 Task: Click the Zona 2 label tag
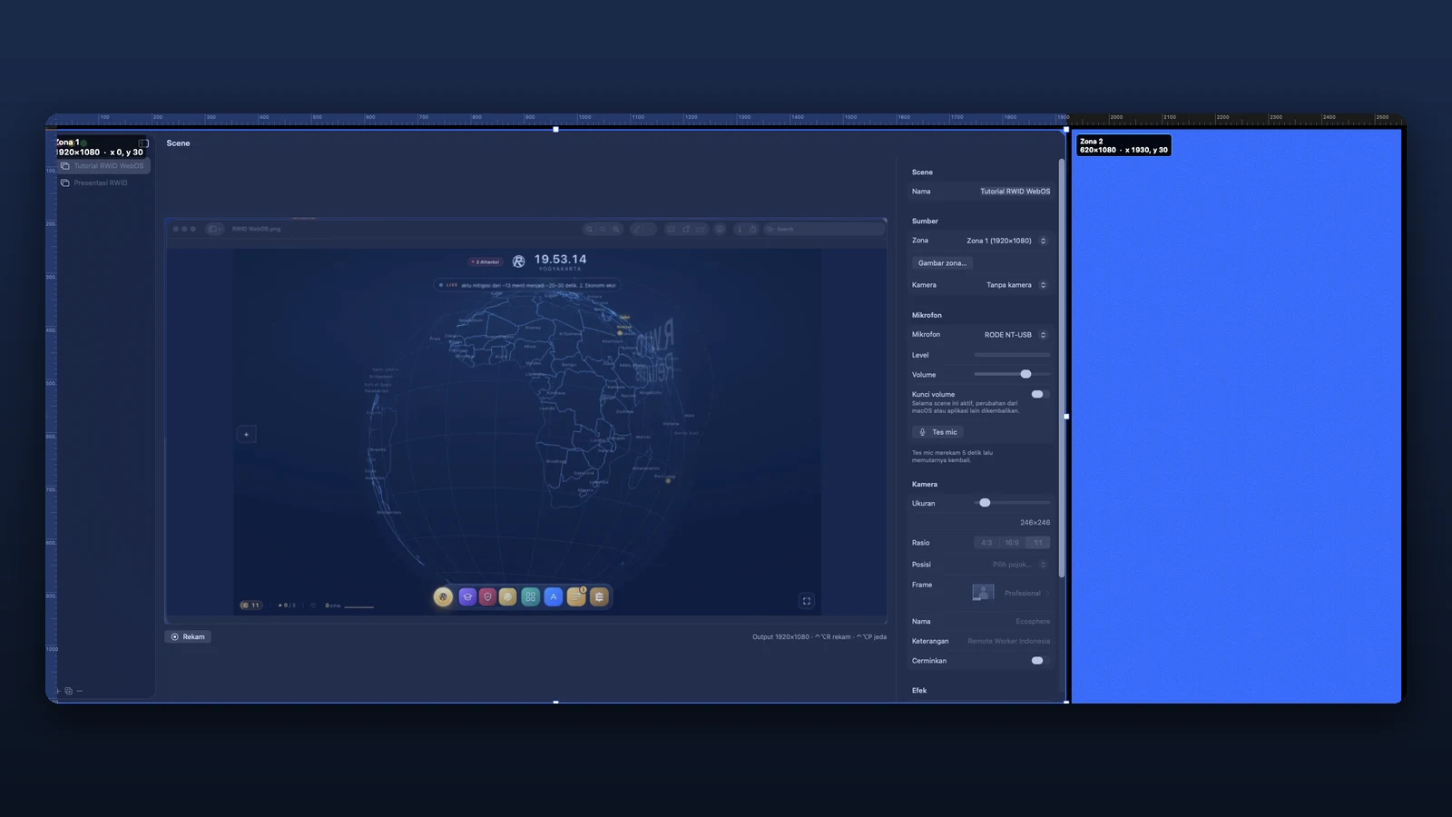pos(1123,145)
